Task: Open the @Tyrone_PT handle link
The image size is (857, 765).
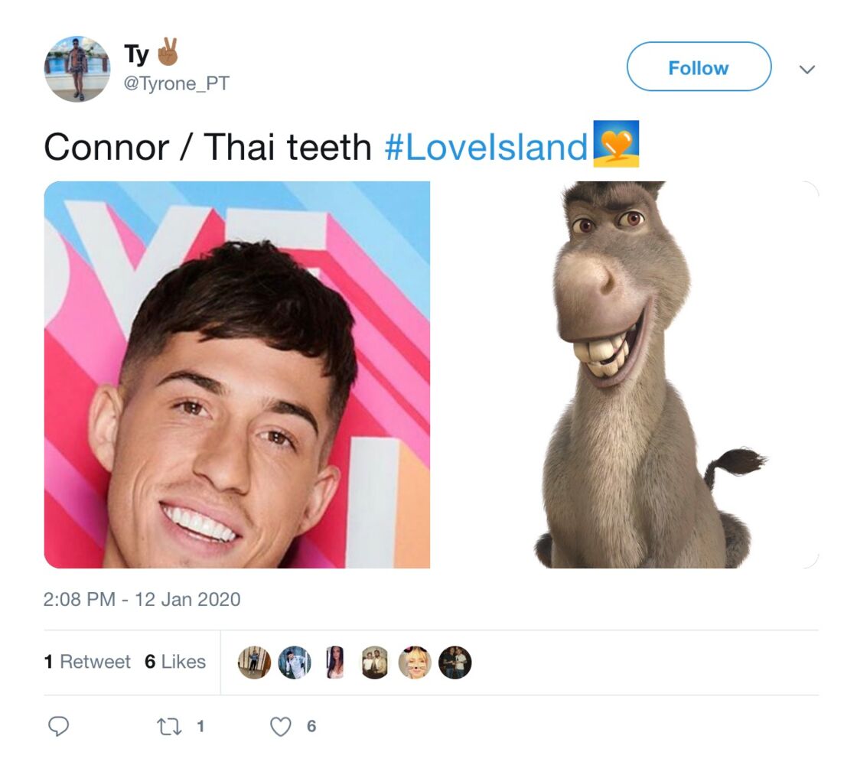Action: tap(177, 83)
